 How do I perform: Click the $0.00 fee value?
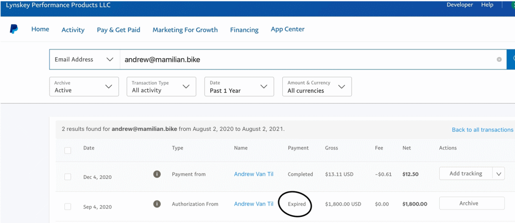click(382, 204)
